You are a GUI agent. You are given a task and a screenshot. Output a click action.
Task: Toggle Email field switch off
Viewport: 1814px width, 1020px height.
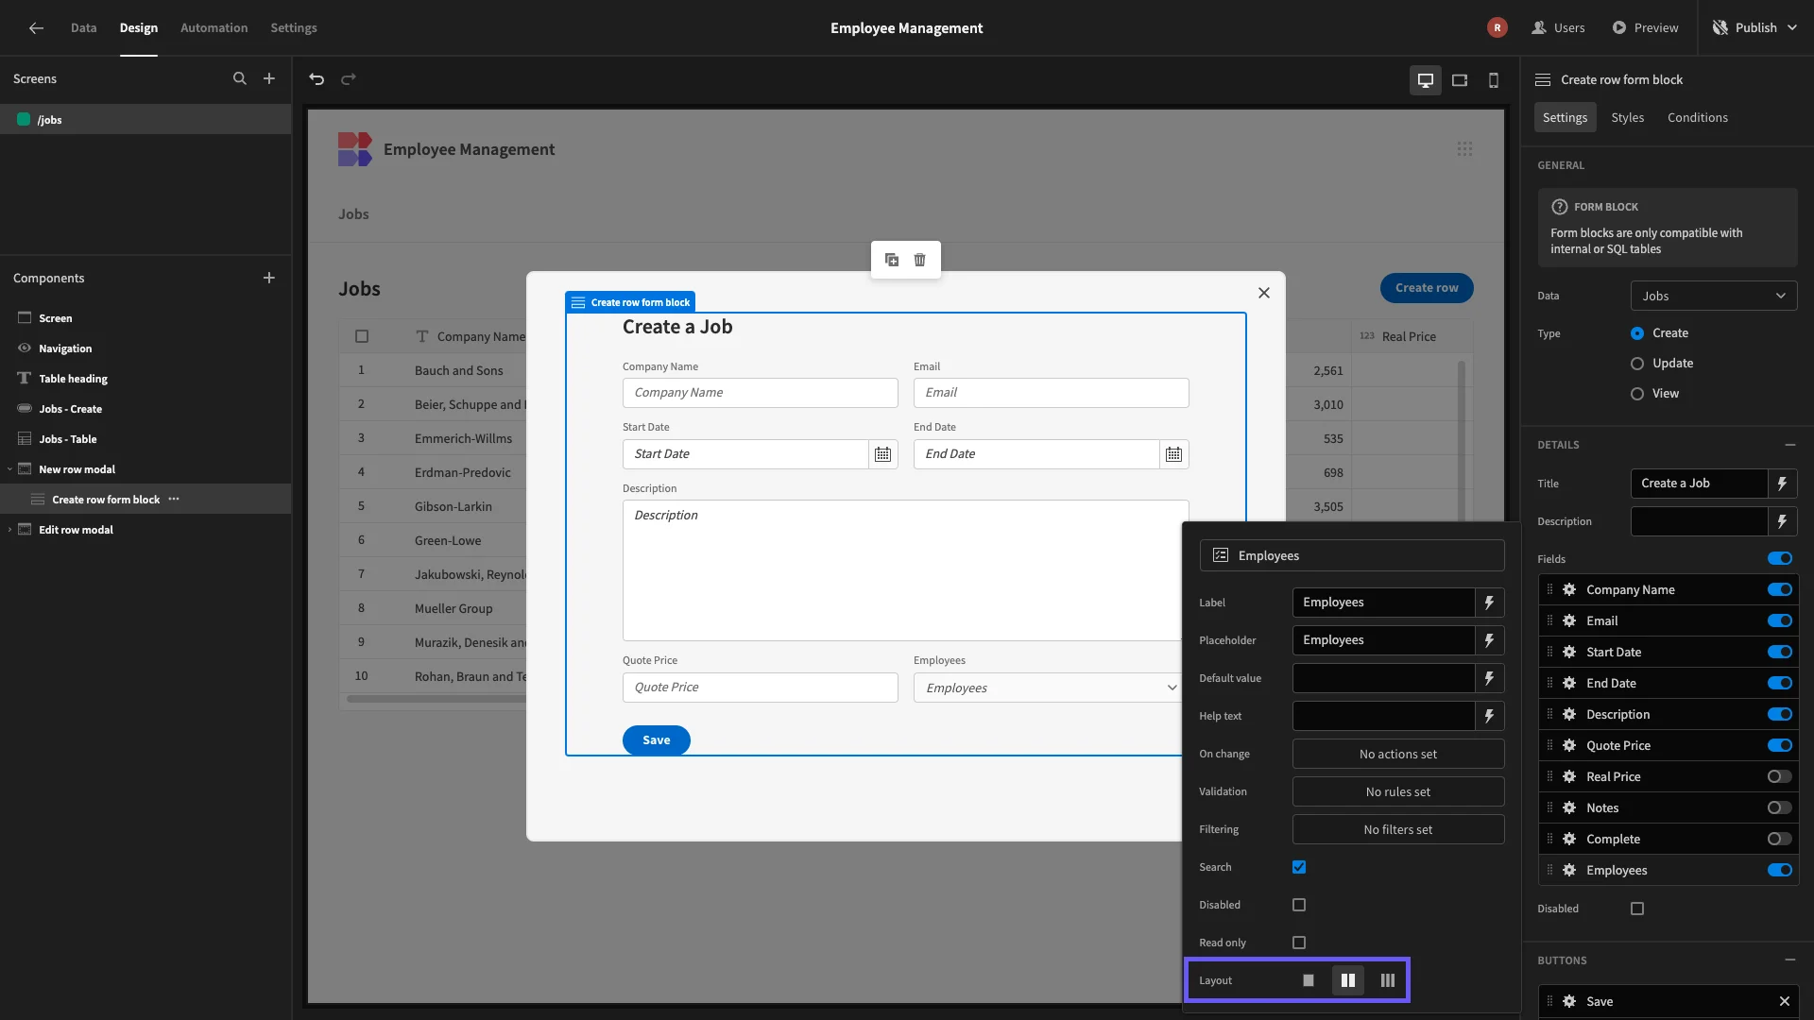[x=1780, y=620]
